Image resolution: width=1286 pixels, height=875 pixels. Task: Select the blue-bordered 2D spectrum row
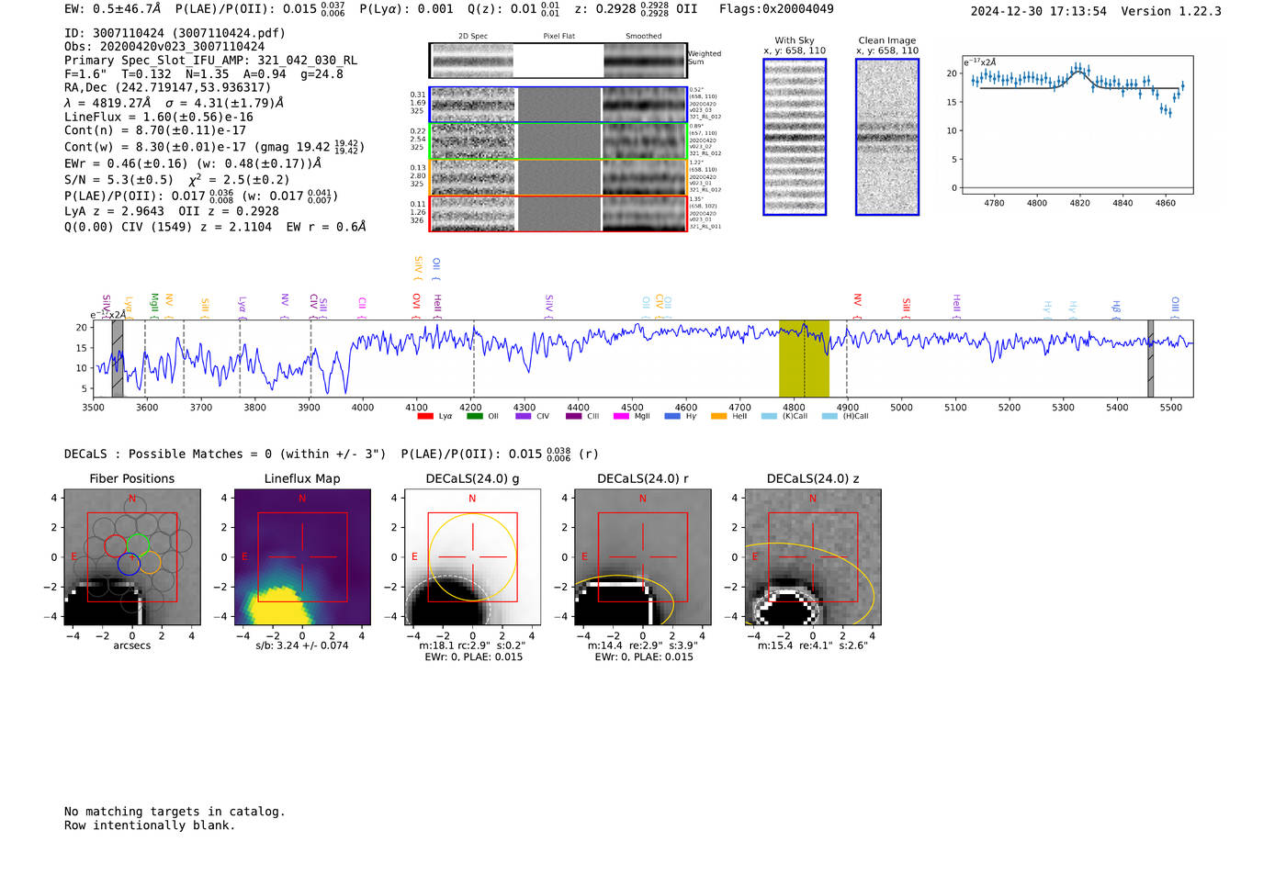pos(558,105)
